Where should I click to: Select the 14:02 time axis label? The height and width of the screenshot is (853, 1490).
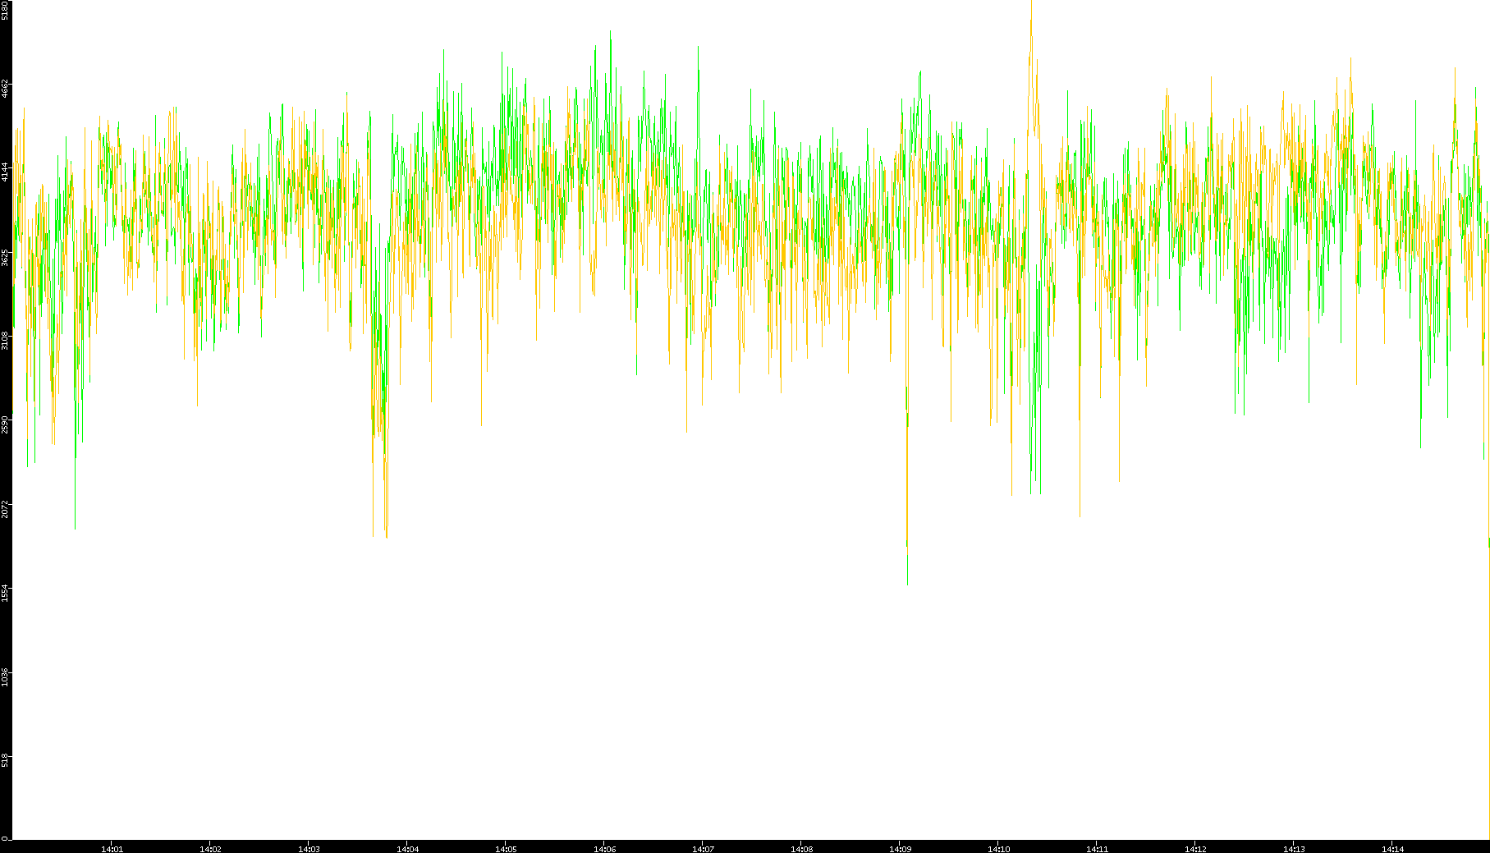click(x=210, y=849)
